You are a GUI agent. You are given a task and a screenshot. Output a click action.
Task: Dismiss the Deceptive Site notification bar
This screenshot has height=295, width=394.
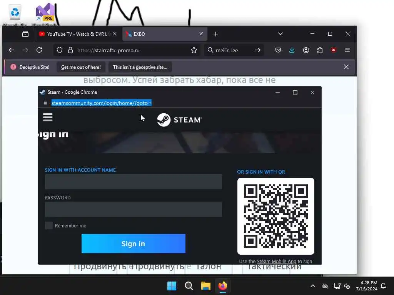point(346,67)
